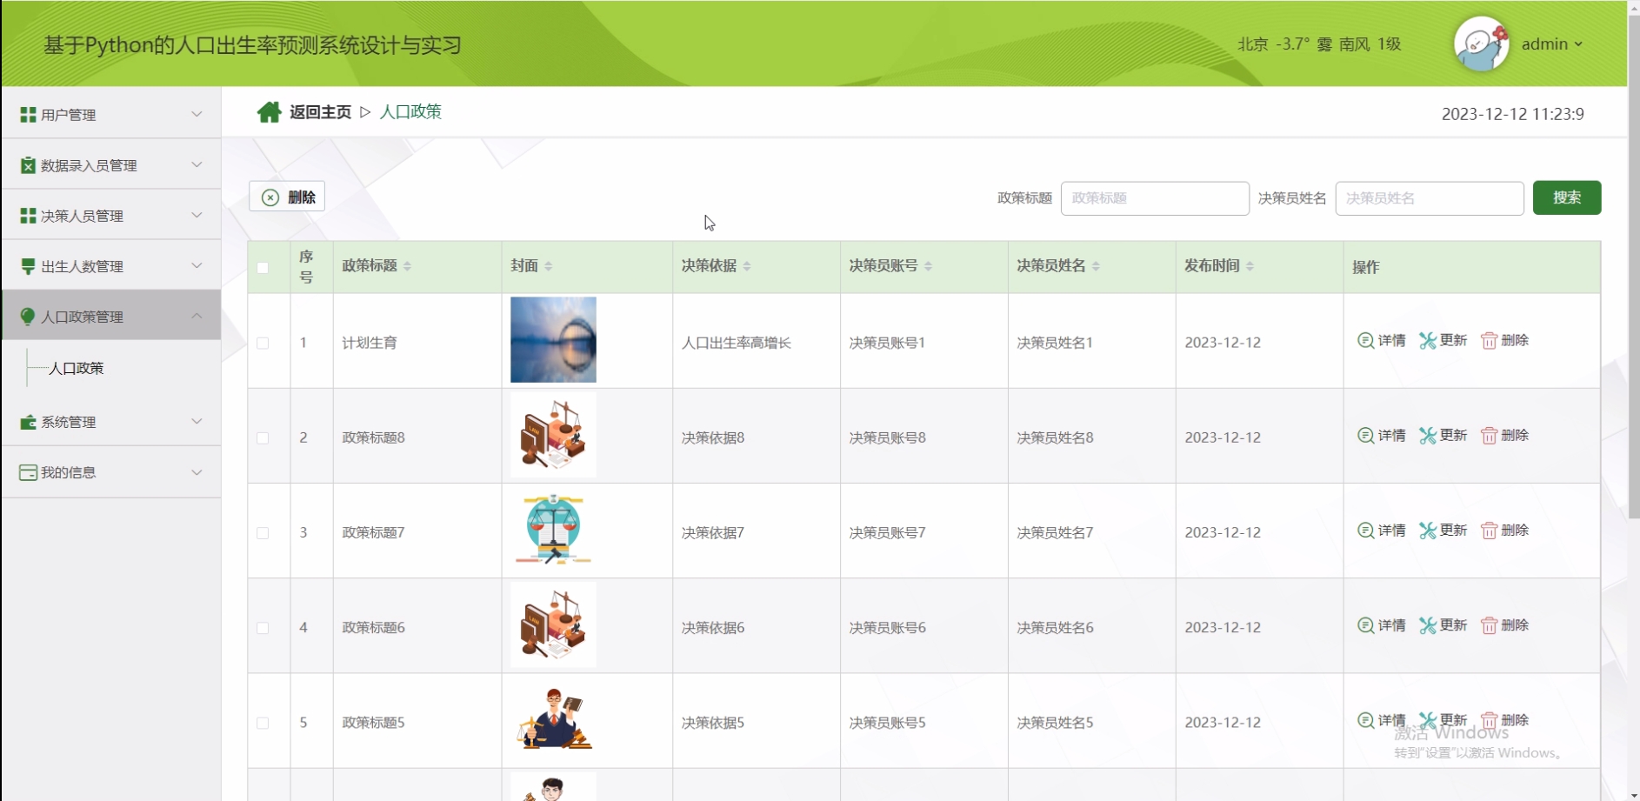The image size is (1640, 801).
Task: Click the 决策人员管理 grid icon
Action: (x=28, y=216)
